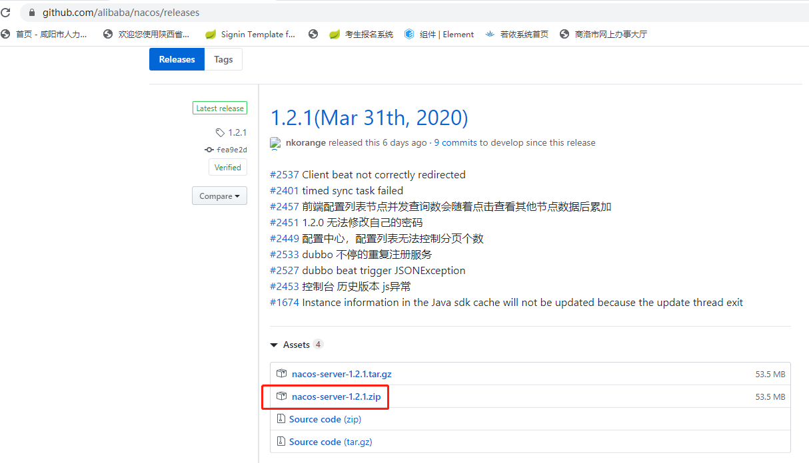Open issue #2533 link
The height and width of the screenshot is (463, 809).
285,255
